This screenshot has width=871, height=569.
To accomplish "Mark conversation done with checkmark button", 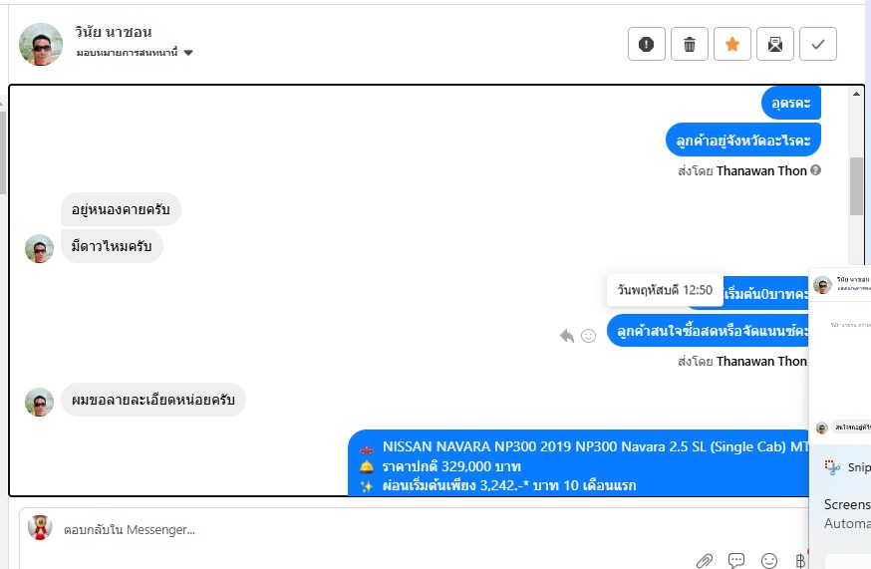I will (817, 44).
